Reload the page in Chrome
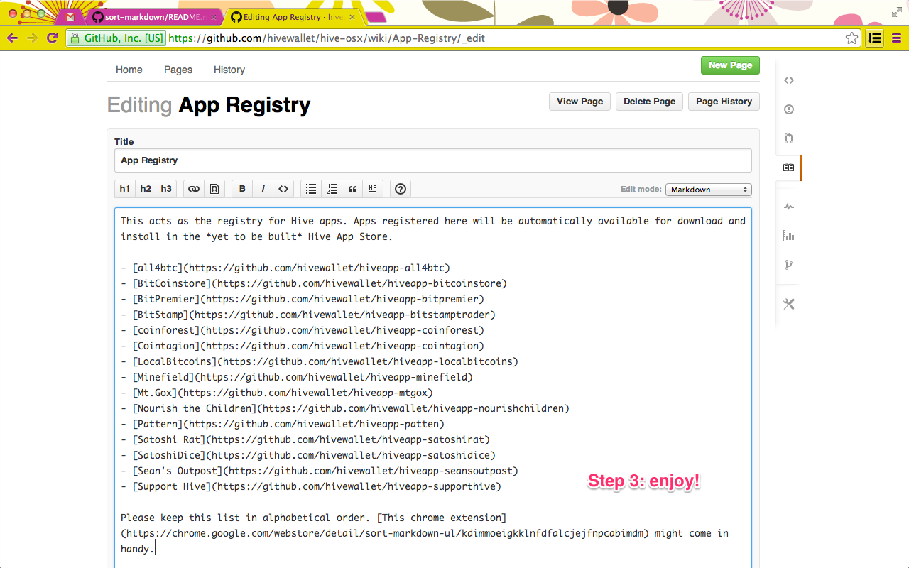Screen dimensions: 909x568 click(52, 38)
